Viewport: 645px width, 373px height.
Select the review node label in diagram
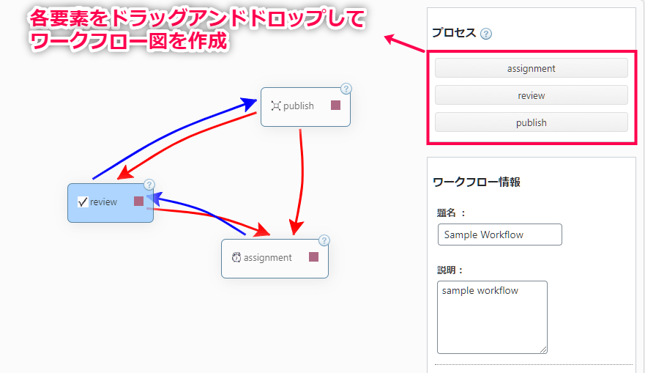104,202
